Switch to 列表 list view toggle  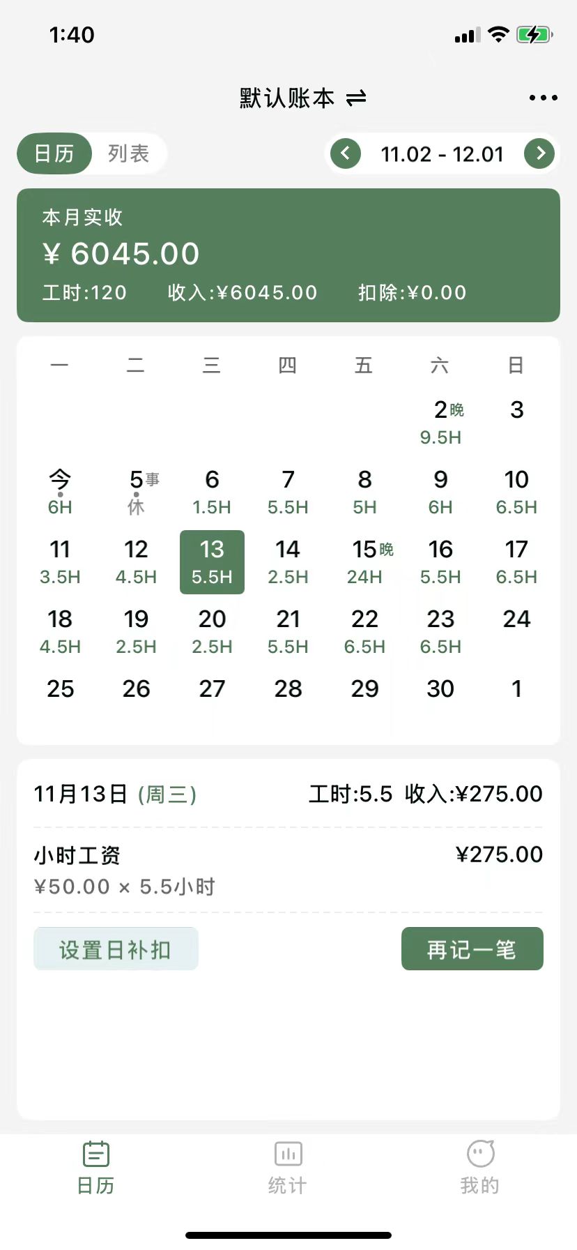tap(129, 153)
